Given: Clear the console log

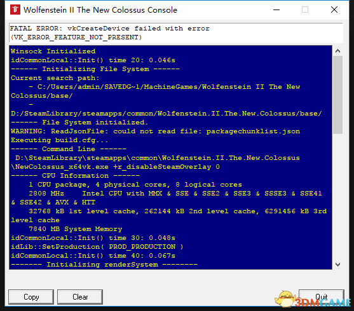Looking at the screenshot, I should 80,297.
